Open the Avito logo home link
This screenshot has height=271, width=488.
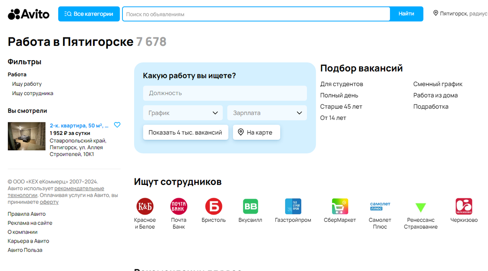[x=28, y=14]
